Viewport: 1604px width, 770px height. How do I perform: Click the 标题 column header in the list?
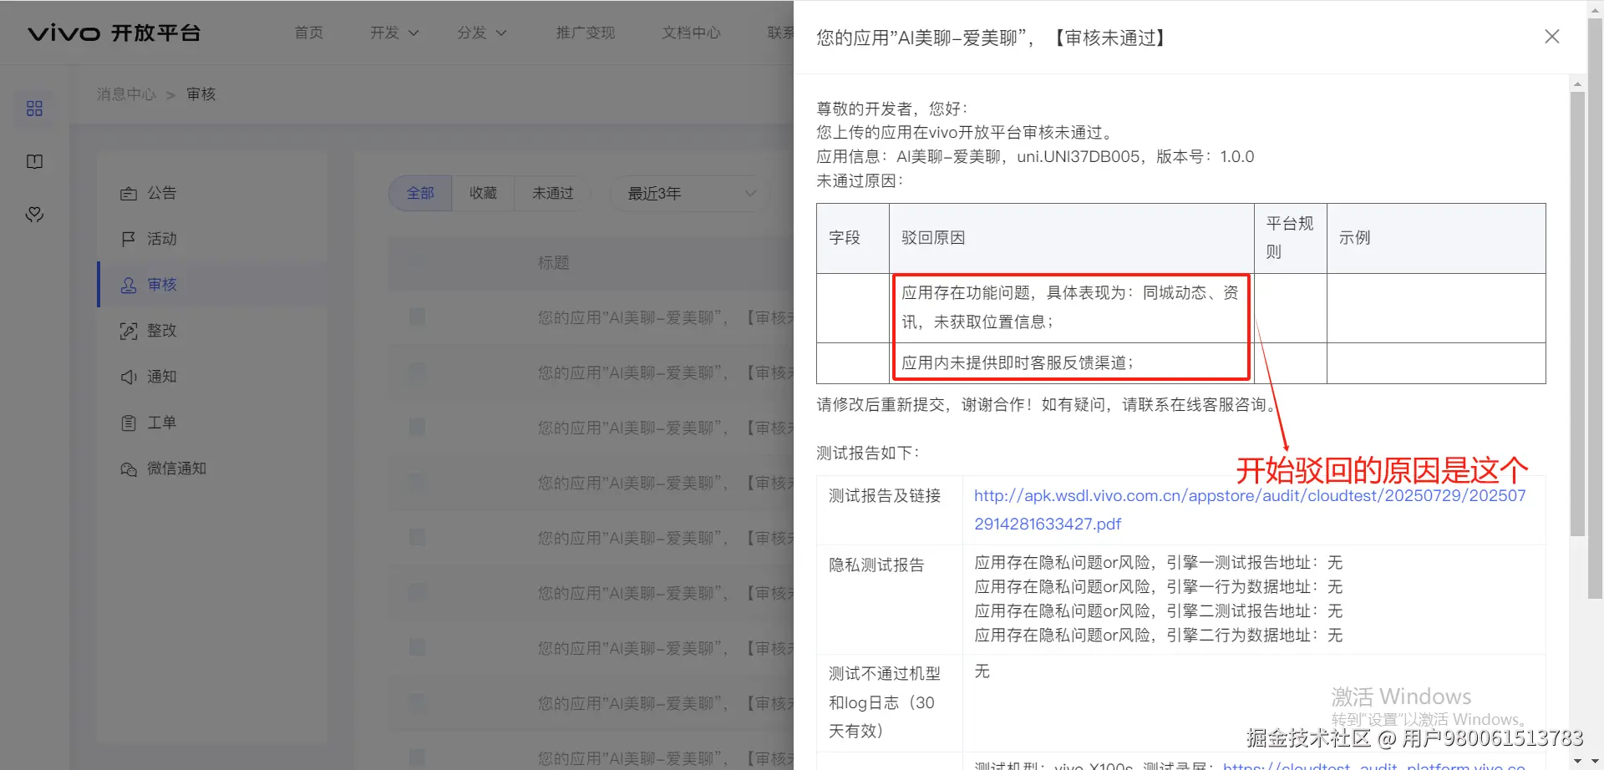click(553, 263)
